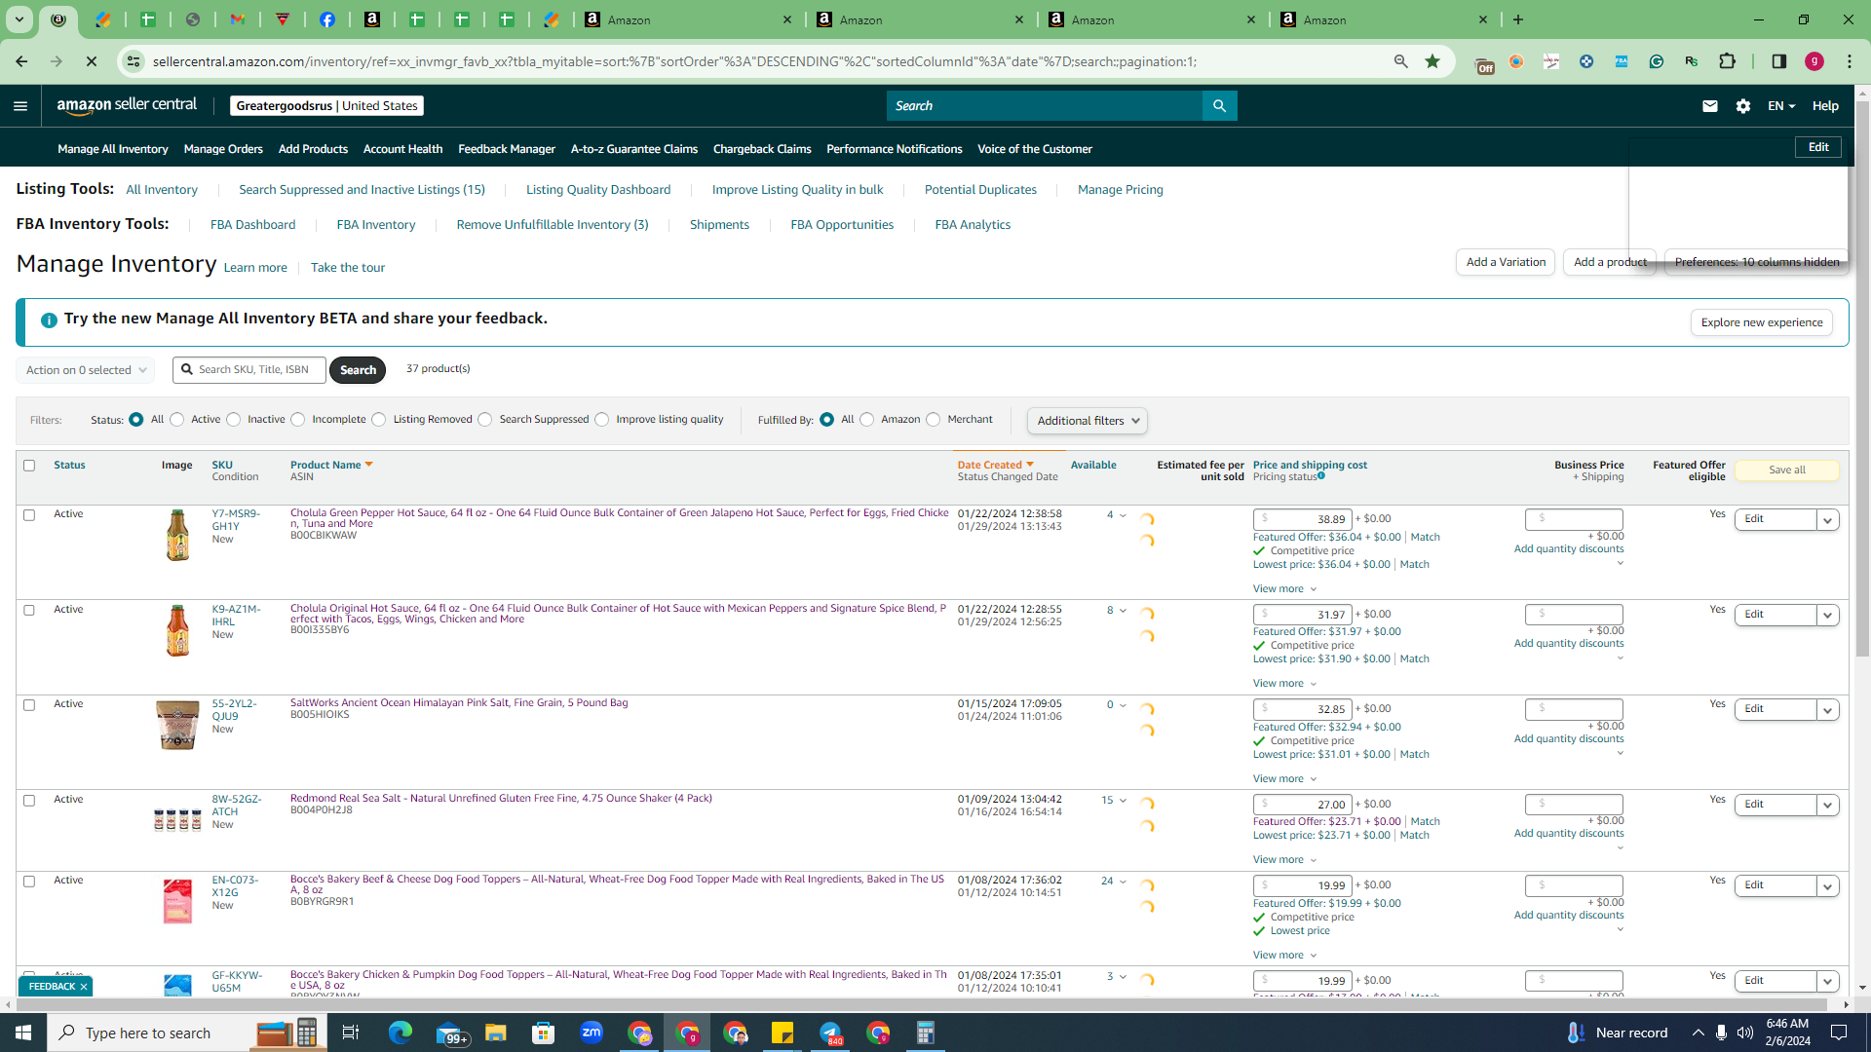Open the EN language dropdown
Screen dimensions: 1871x1052
pyautogui.click(x=1781, y=106)
